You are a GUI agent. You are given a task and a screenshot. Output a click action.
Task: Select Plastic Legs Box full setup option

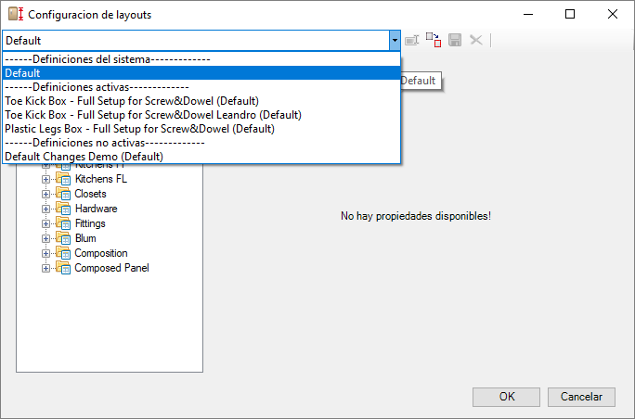(139, 129)
